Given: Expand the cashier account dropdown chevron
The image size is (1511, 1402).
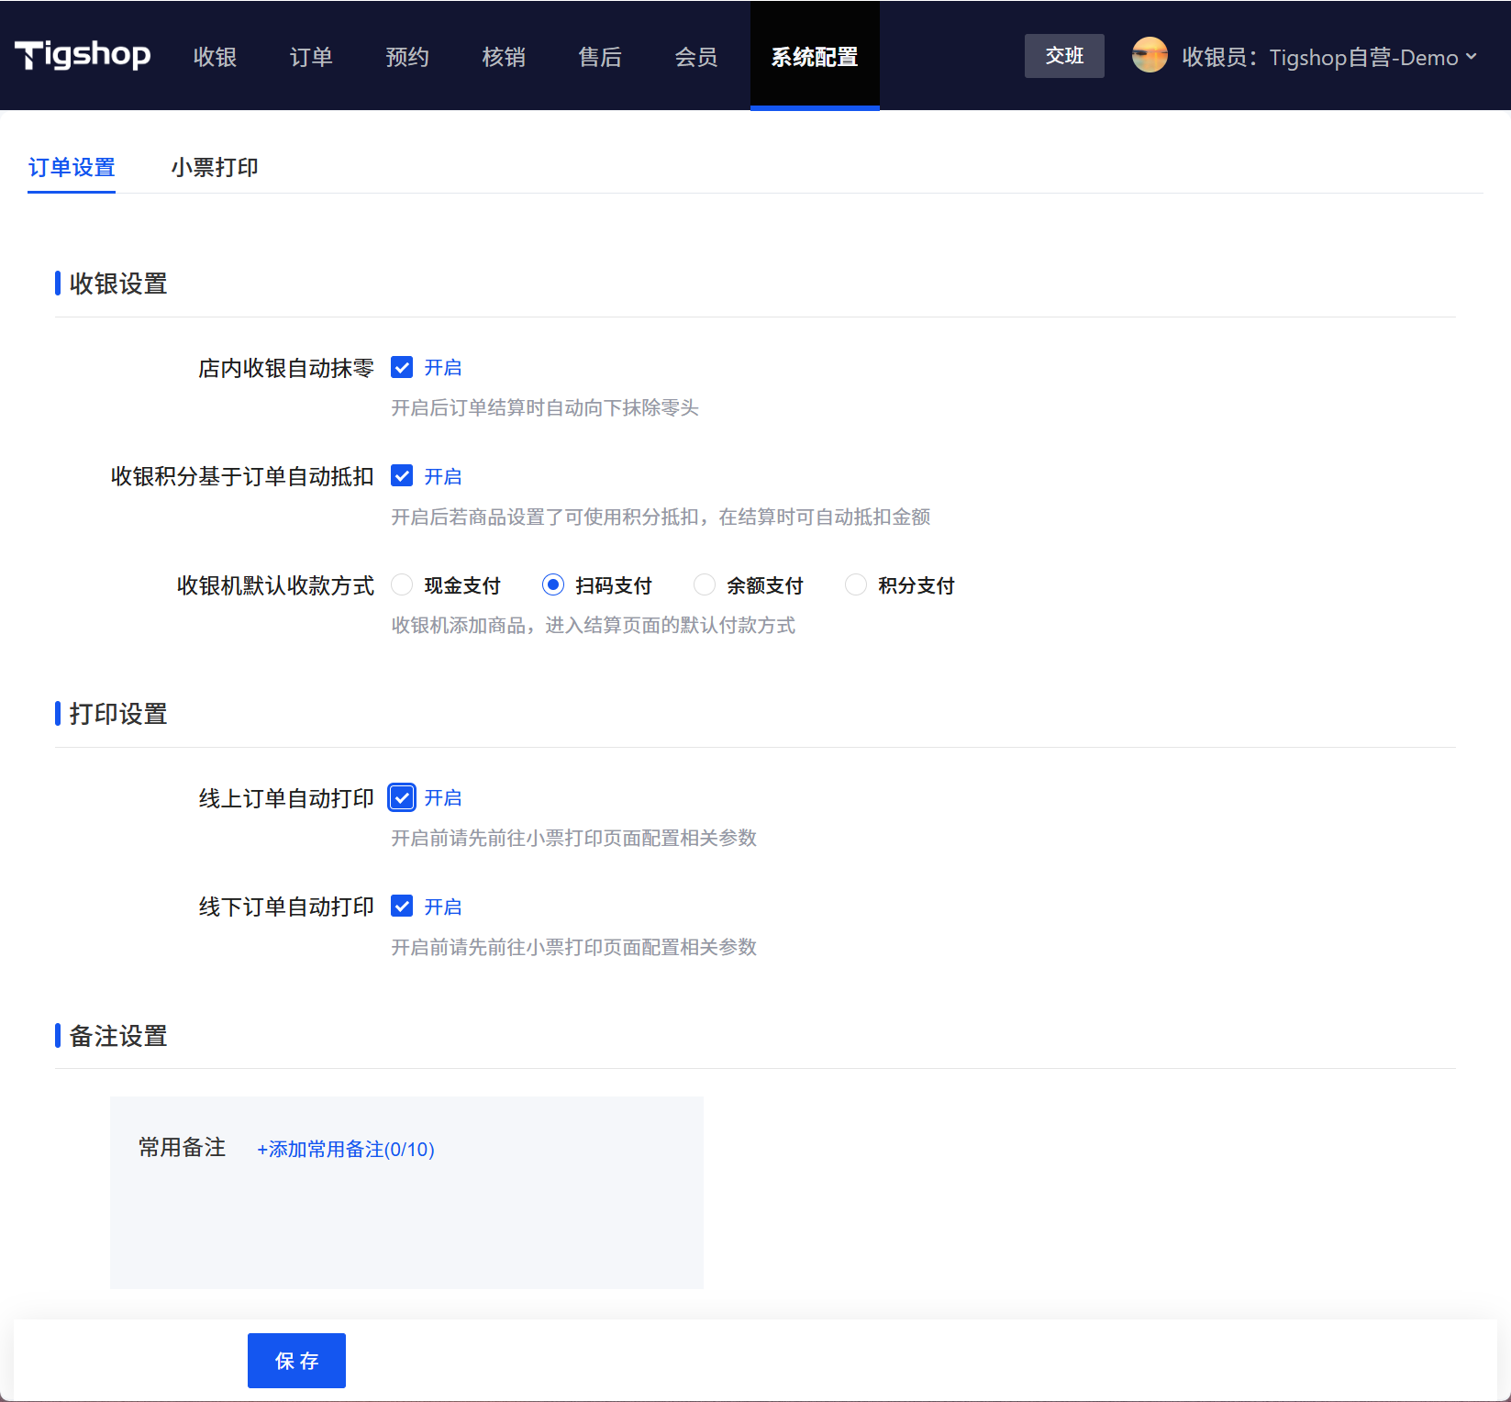Looking at the screenshot, I should [1472, 57].
